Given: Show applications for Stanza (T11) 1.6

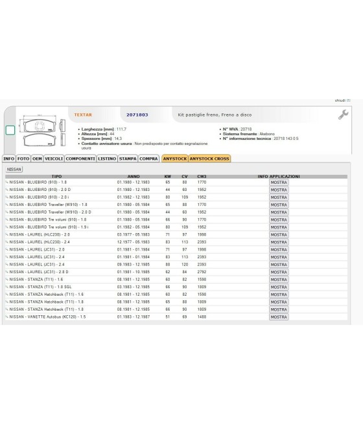Looking at the screenshot, I should [279, 280].
